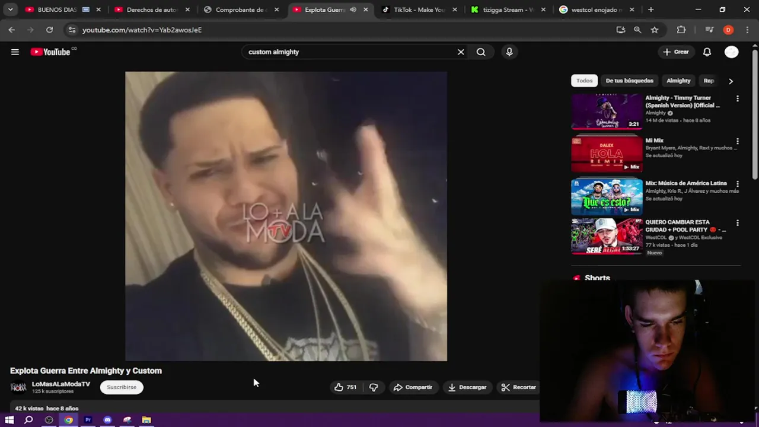This screenshot has width=759, height=427.
Task: Clear the search text with the X
Action: [x=461, y=52]
